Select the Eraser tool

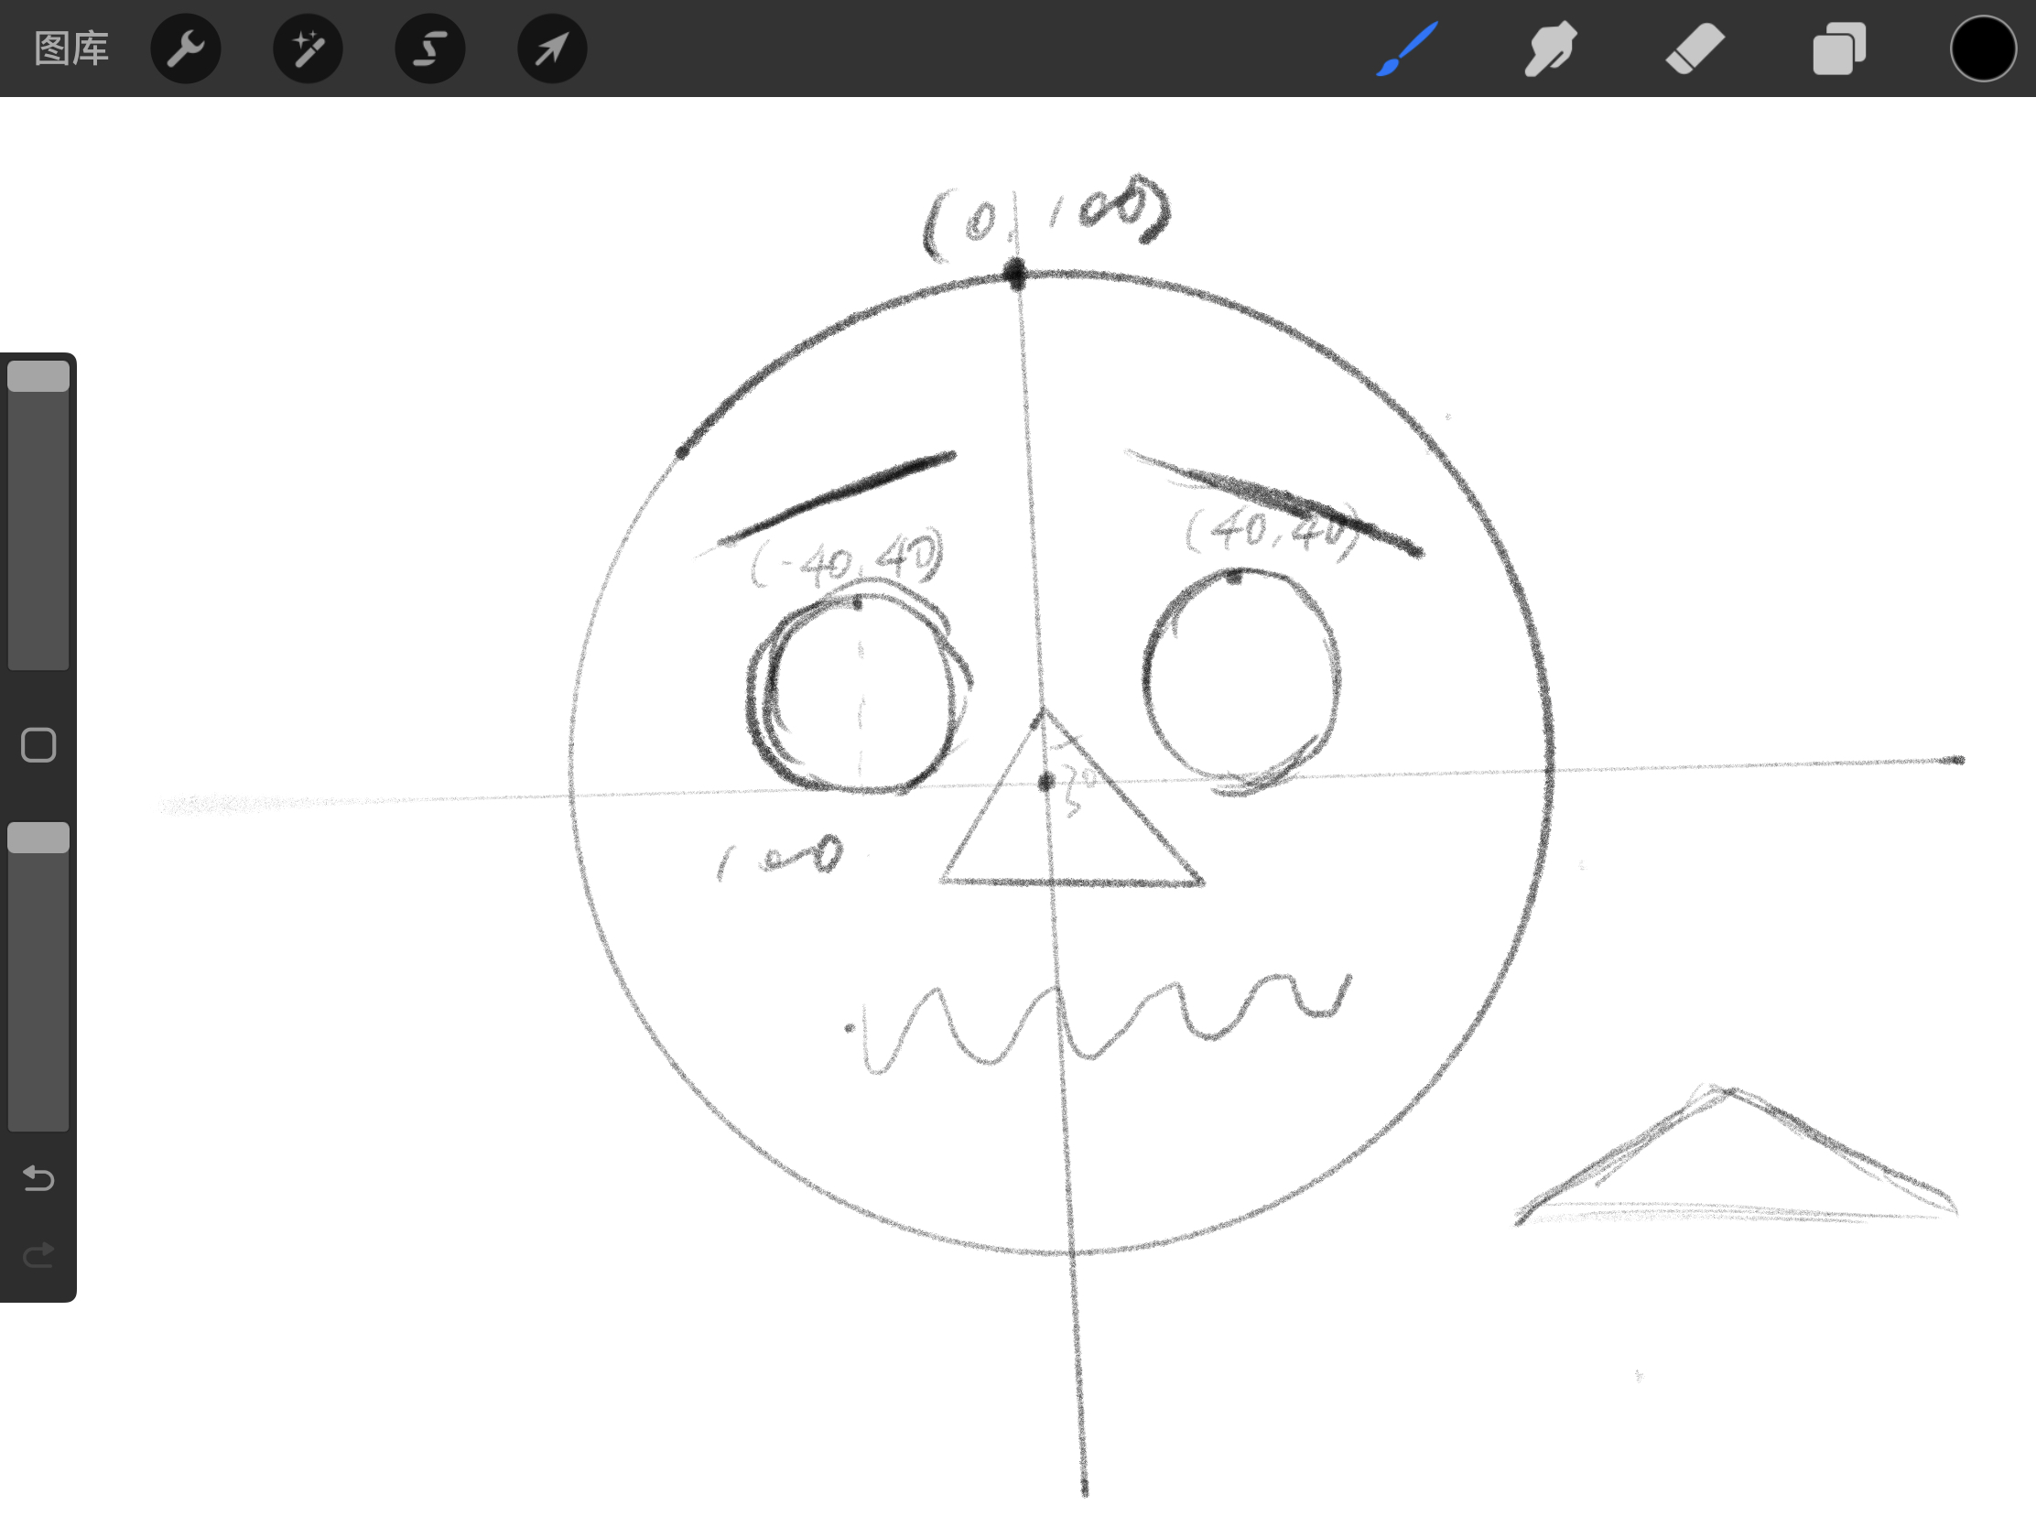click(x=1695, y=48)
